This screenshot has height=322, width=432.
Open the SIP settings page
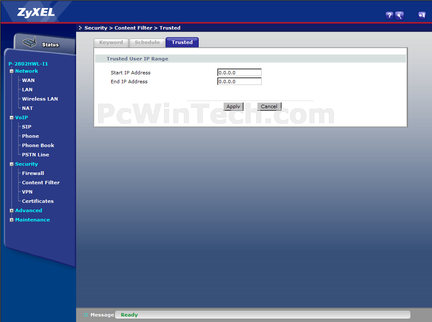tap(27, 127)
